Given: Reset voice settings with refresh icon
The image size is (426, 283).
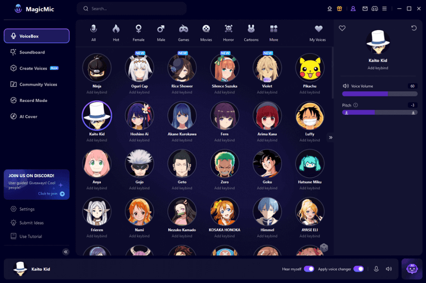Looking at the screenshot, I should pyautogui.click(x=413, y=28).
